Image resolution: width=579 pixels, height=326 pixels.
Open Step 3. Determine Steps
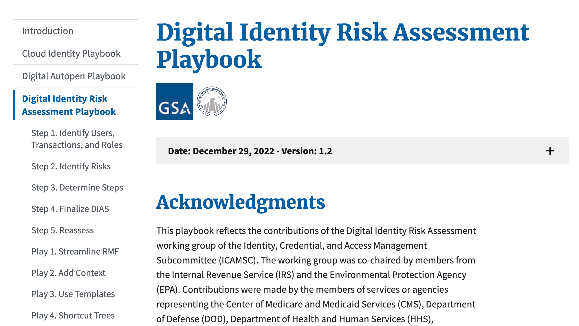coord(77,187)
